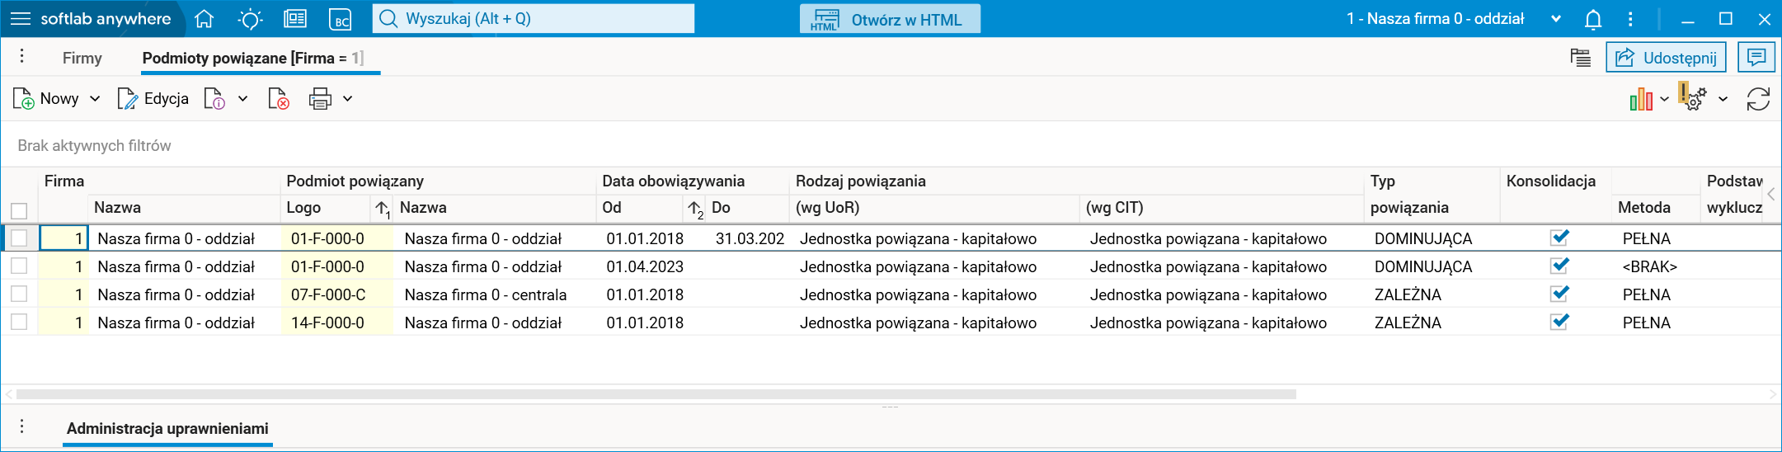The width and height of the screenshot is (1782, 452).
Task: Collapse side panel chevron at table edge
Action: tap(1771, 195)
